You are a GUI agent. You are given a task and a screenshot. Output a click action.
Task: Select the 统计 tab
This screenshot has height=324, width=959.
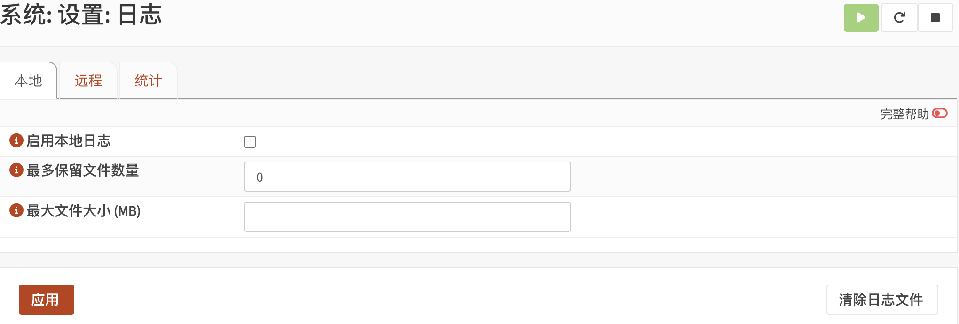[x=149, y=81]
